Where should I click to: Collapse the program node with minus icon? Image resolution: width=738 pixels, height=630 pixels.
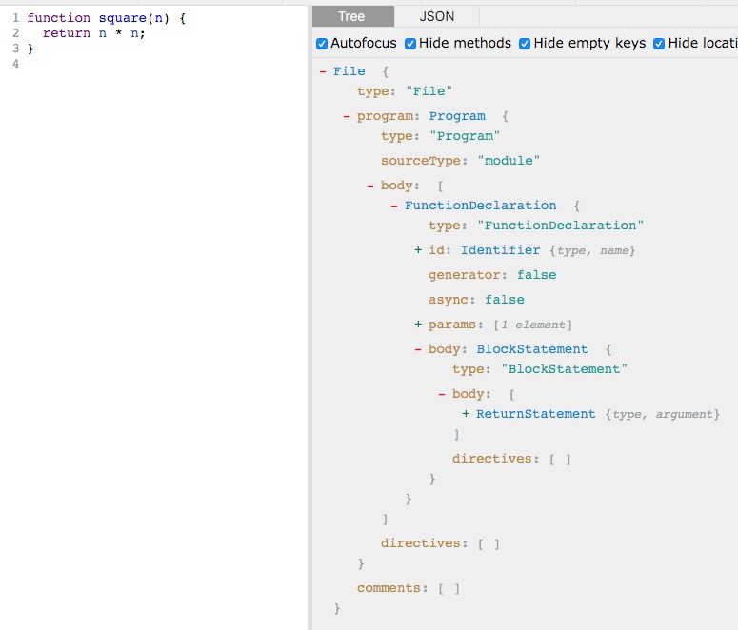tap(347, 116)
